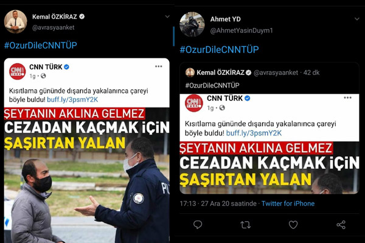Open three-dot menu on left CNN TÜRK post
The image size is (365, 243).
(x=159, y=66)
